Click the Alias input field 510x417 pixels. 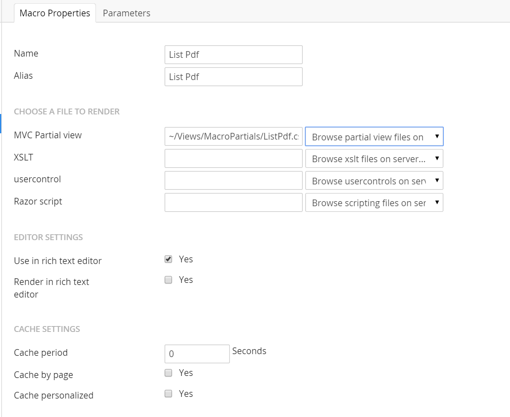coord(234,77)
